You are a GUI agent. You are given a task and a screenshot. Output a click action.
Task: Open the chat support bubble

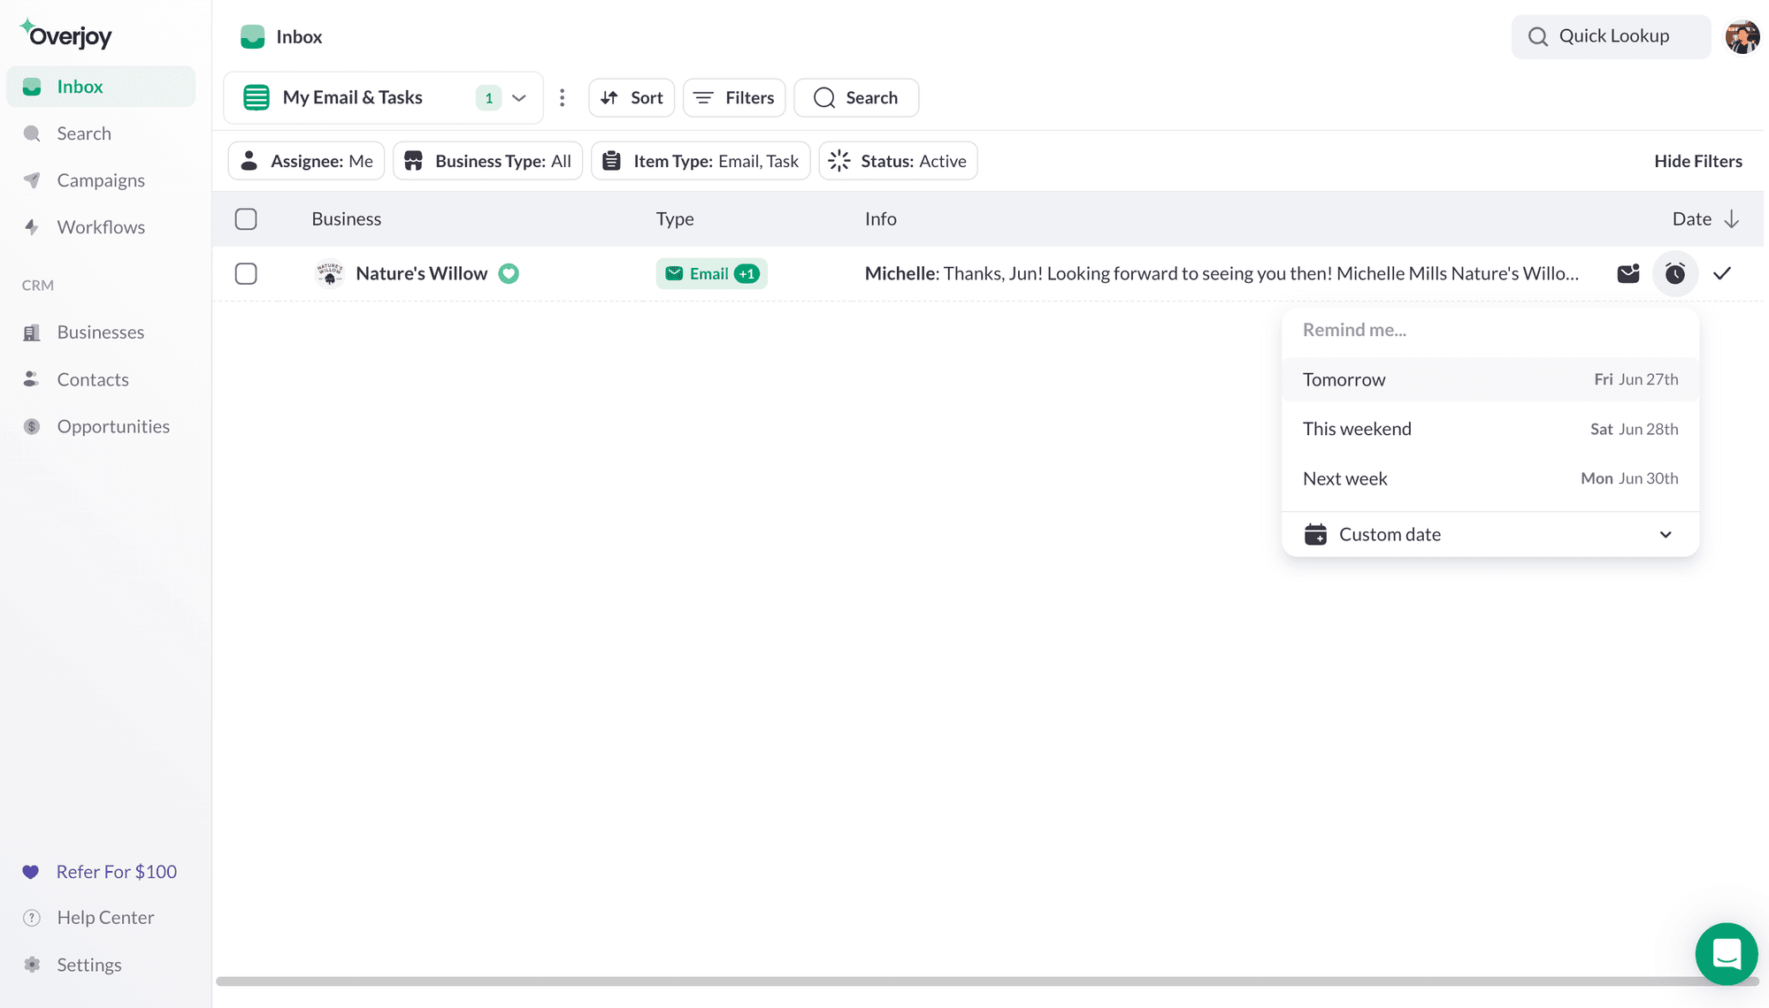[x=1727, y=954]
